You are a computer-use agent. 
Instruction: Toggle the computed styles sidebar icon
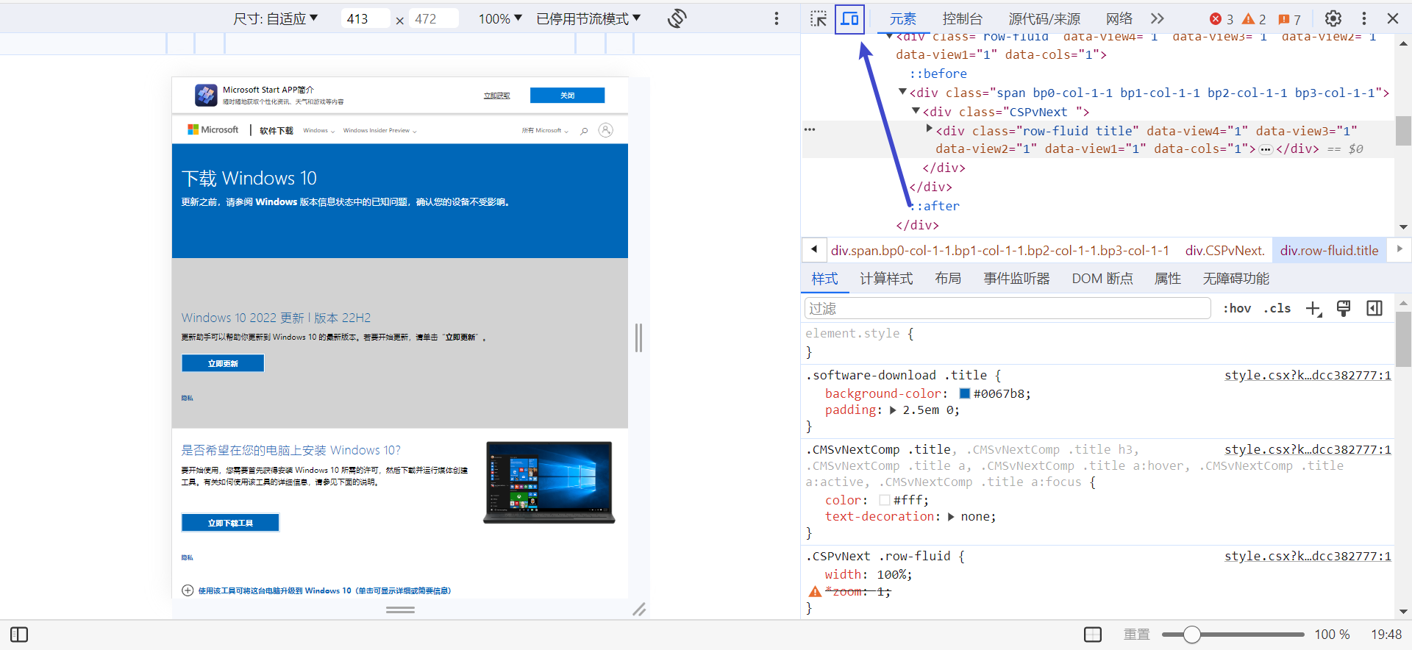tap(1374, 309)
